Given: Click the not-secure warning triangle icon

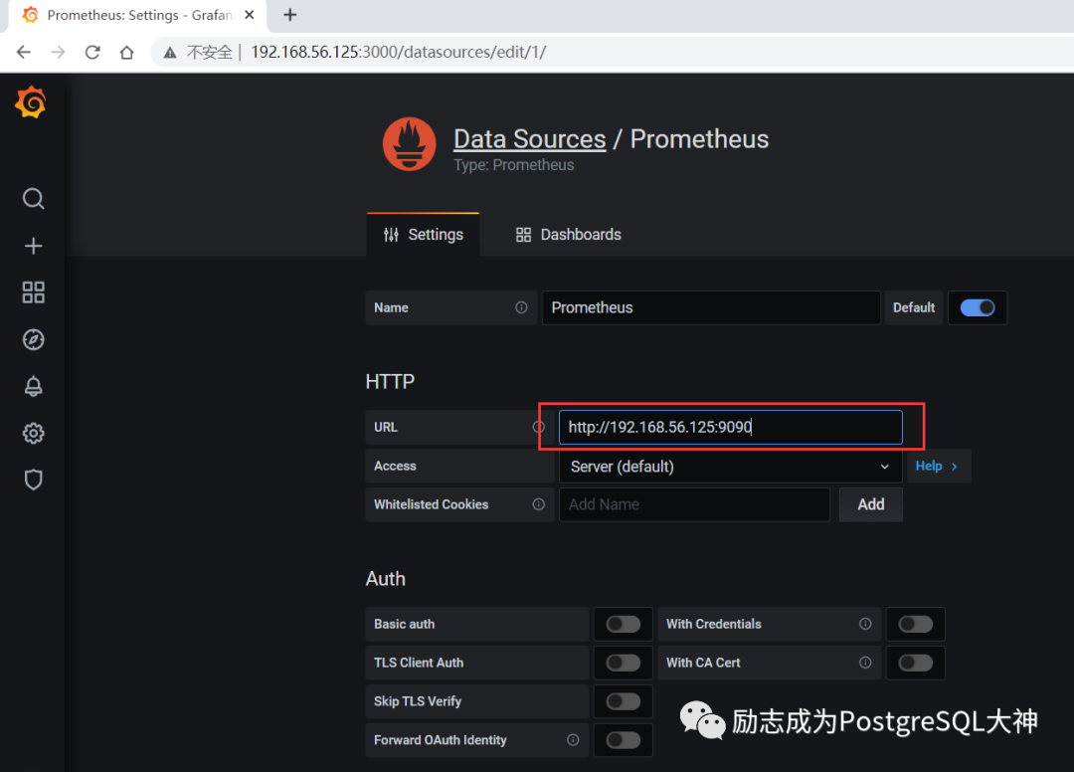Looking at the screenshot, I should [170, 53].
